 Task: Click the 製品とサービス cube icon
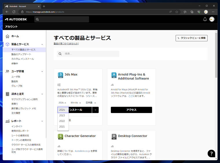tap(8, 44)
